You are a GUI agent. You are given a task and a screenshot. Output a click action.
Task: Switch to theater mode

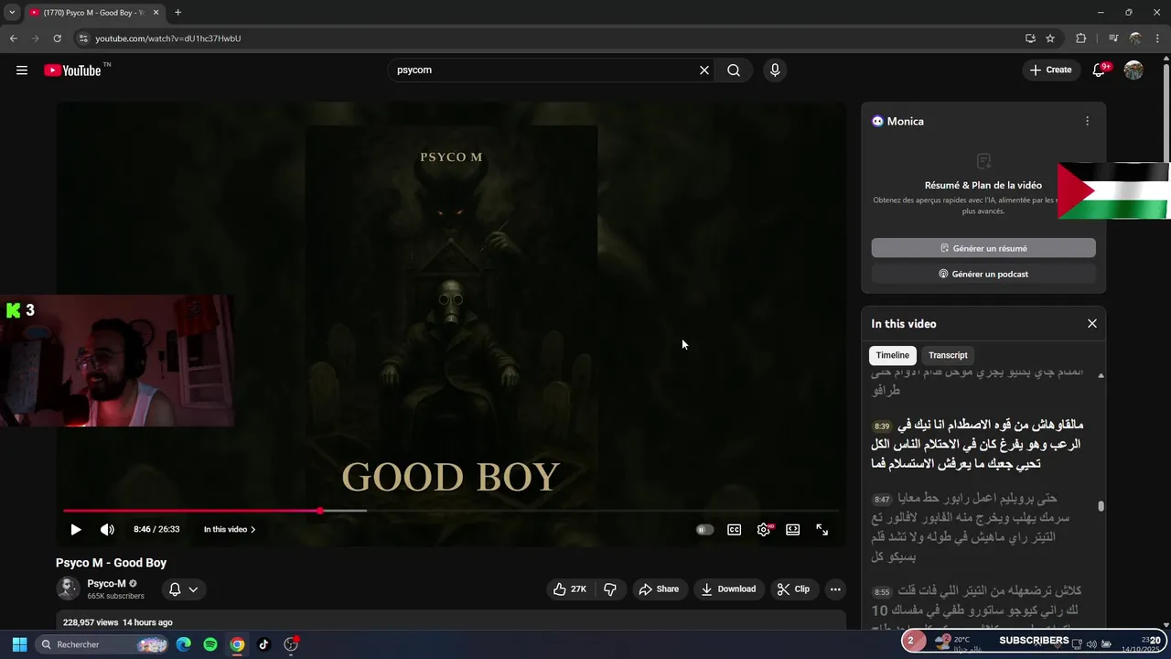point(793,530)
